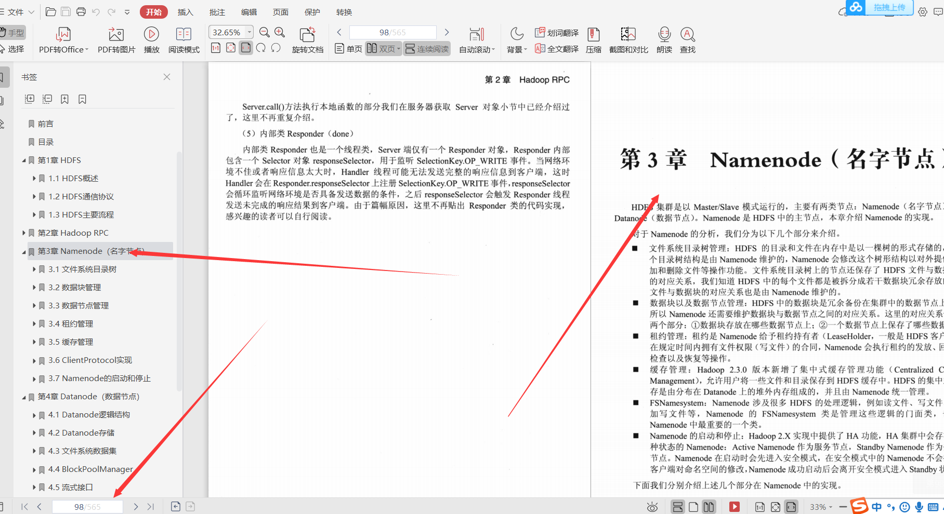The width and height of the screenshot is (944, 514).
Task: Click the fit page toolbar icon
Action: [x=231, y=48]
